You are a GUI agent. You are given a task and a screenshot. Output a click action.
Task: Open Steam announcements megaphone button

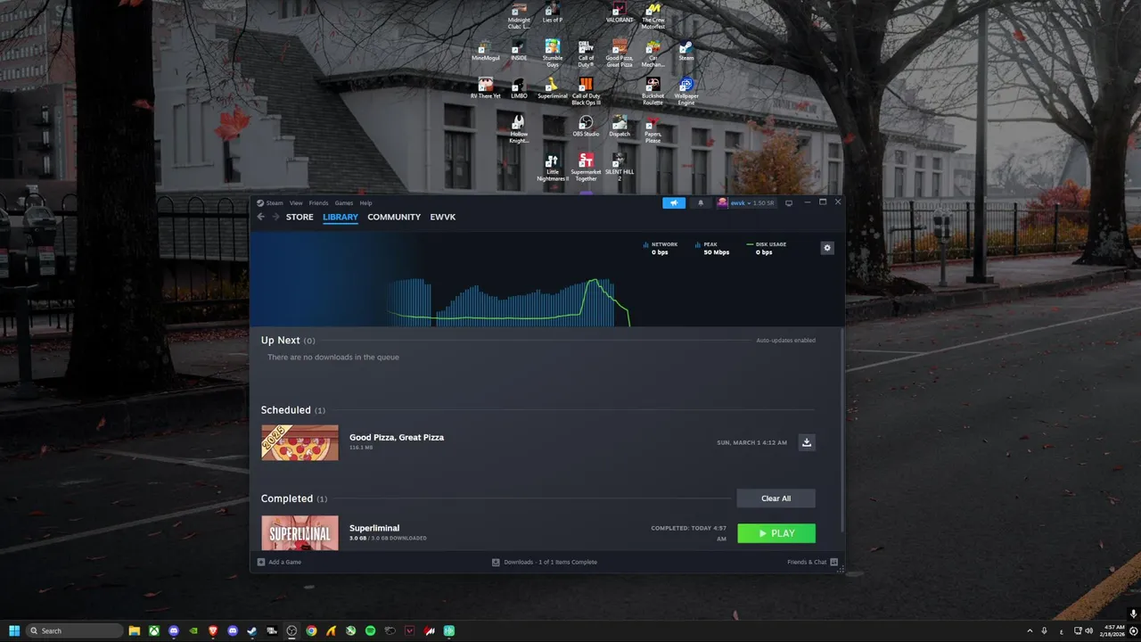(x=674, y=202)
